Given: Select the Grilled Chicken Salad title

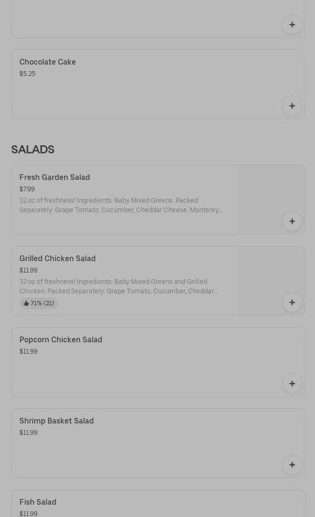Looking at the screenshot, I should [57, 259].
